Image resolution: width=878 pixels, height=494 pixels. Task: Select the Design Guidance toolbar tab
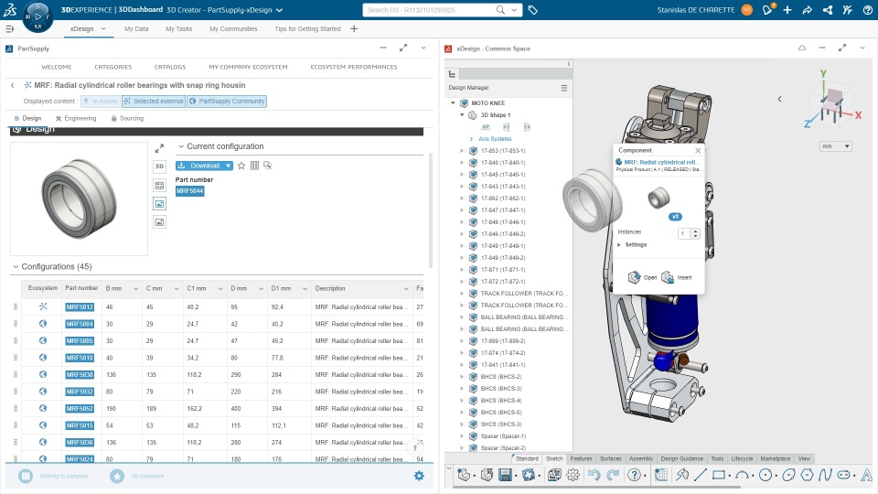[x=681, y=458]
